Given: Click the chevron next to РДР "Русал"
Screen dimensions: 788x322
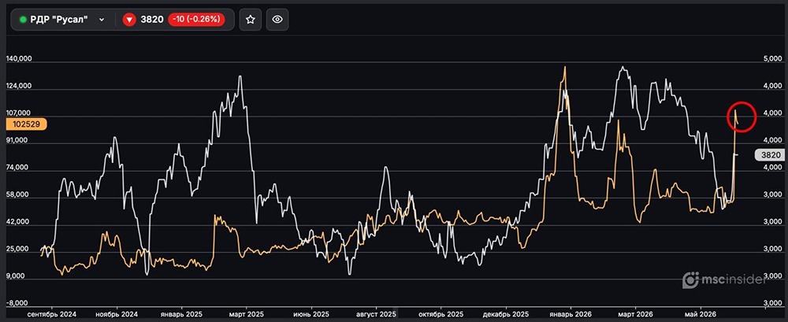Looking at the screenshot, I should (x=102, y=20).
